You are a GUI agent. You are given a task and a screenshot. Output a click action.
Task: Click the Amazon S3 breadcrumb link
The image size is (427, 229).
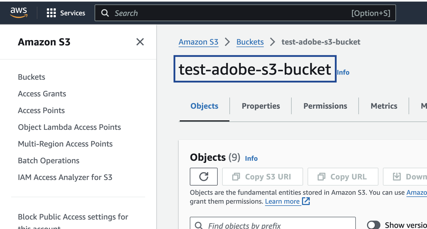[198, 42]
